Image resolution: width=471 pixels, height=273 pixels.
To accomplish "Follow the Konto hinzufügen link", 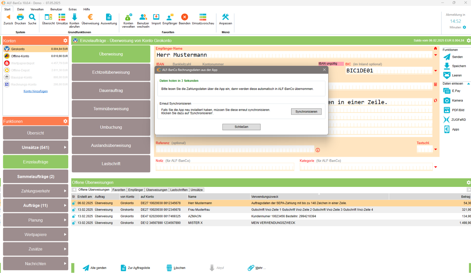I will pos(36,91).
